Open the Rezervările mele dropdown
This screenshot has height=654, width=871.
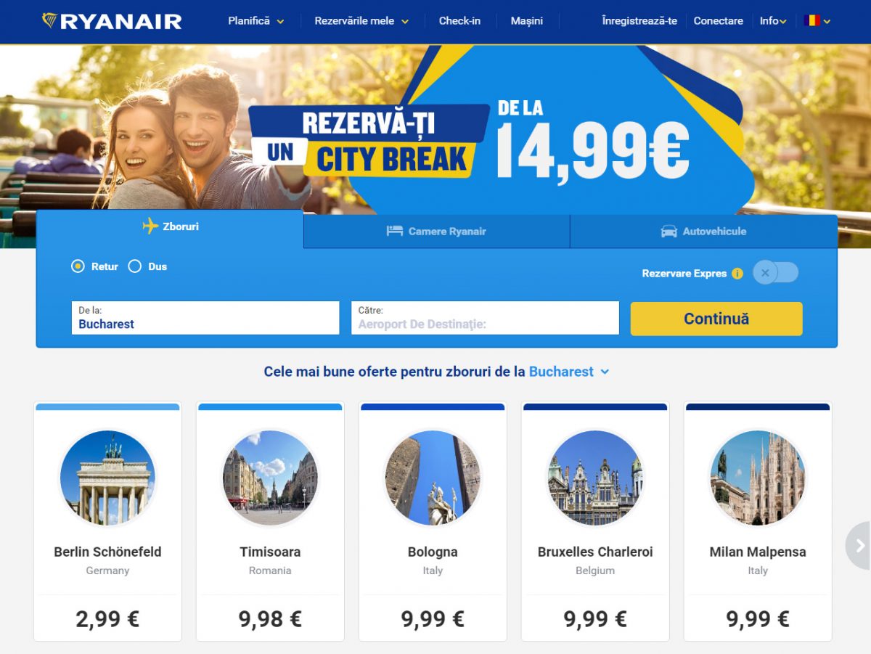361,21
